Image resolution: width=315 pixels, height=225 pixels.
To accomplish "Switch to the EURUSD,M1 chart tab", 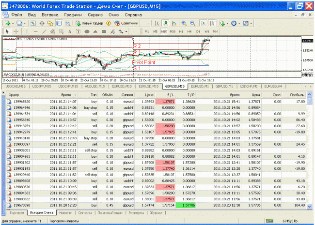I will click(x=200, y=86).
